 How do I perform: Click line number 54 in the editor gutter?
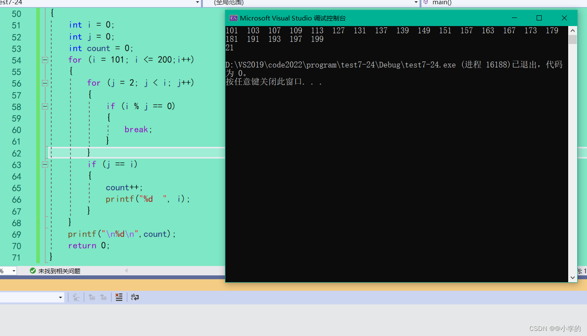(x=16, y=60)
